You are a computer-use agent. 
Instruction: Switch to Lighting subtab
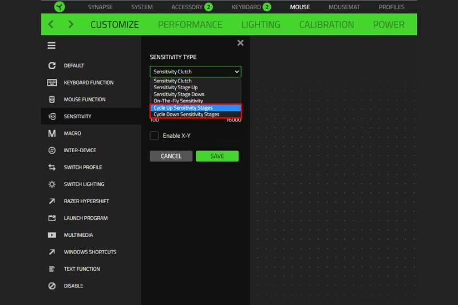click(x=261, y=25)
